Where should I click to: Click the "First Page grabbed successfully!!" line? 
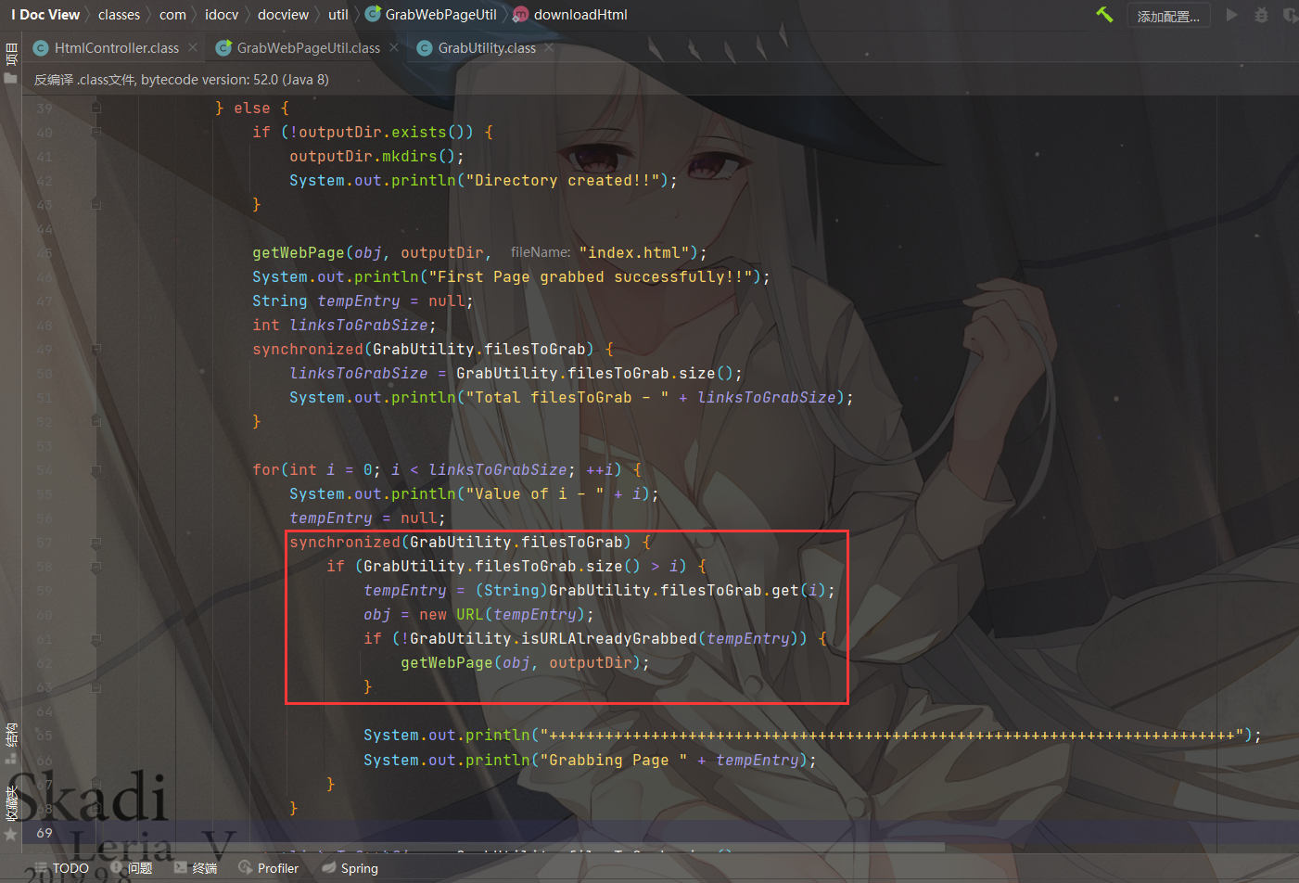[x=511, y=276]
